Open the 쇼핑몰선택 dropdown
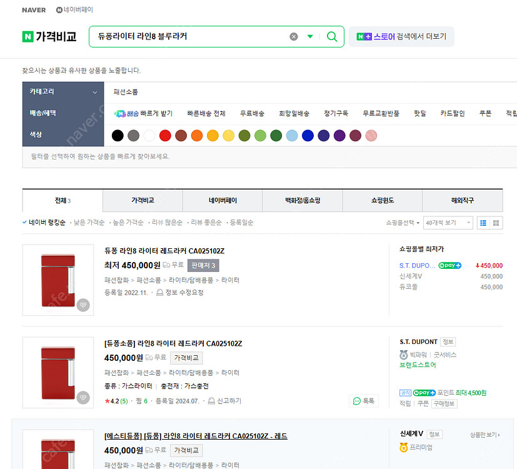This screenshot has width=517, height=469. pos(403,223)
